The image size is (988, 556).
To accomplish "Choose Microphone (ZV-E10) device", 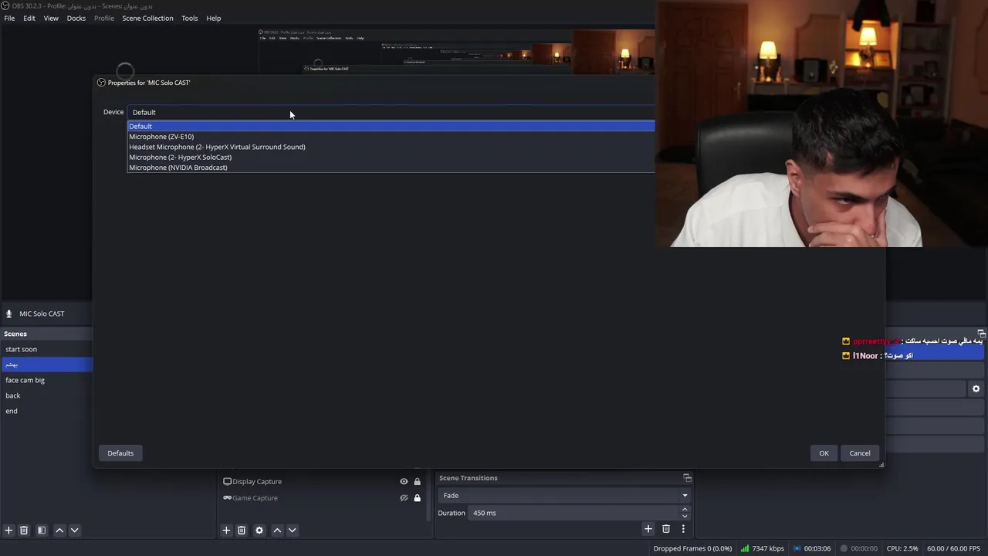I will 391,137.
